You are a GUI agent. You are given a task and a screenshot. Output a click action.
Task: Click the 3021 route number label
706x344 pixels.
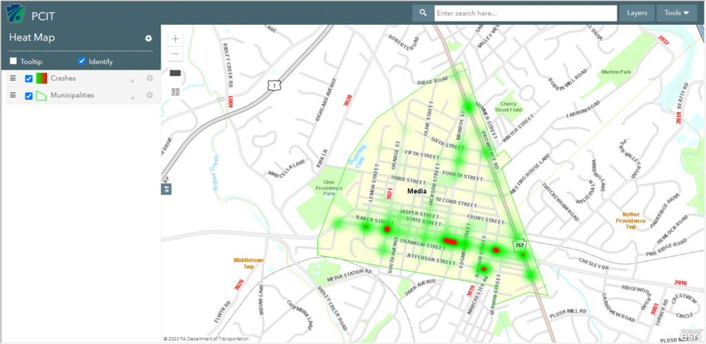[x=389, y=194]
